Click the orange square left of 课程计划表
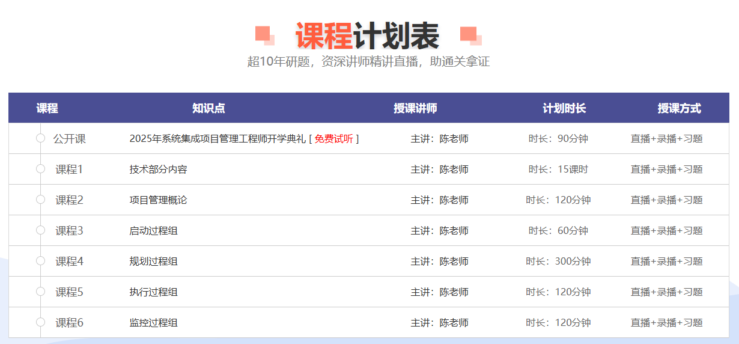739x344 pixels. pyautogui.click(x=263, y=34)
